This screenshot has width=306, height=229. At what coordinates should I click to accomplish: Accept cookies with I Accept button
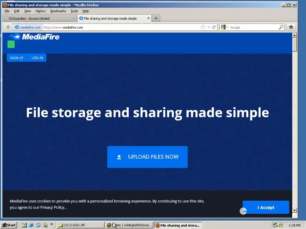click(x=266, y=208)
